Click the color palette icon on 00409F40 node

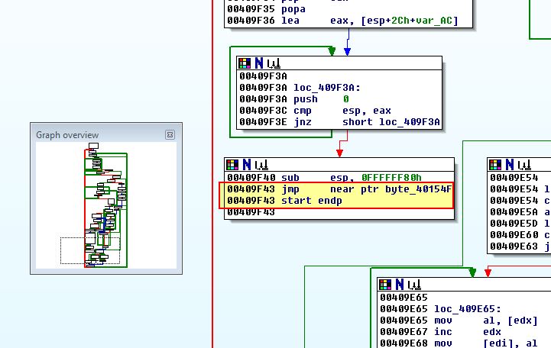coord(233,165)
